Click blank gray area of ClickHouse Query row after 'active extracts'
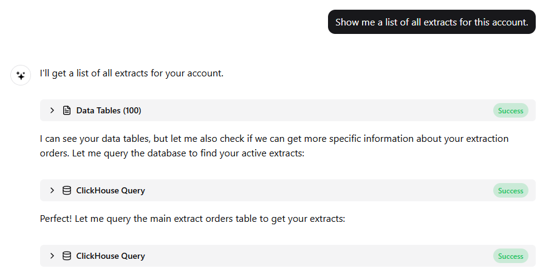The image size is (557, 277). click(316, 190)
